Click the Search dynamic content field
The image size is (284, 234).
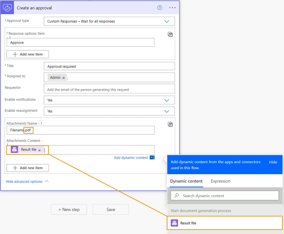tap(225, 196)
